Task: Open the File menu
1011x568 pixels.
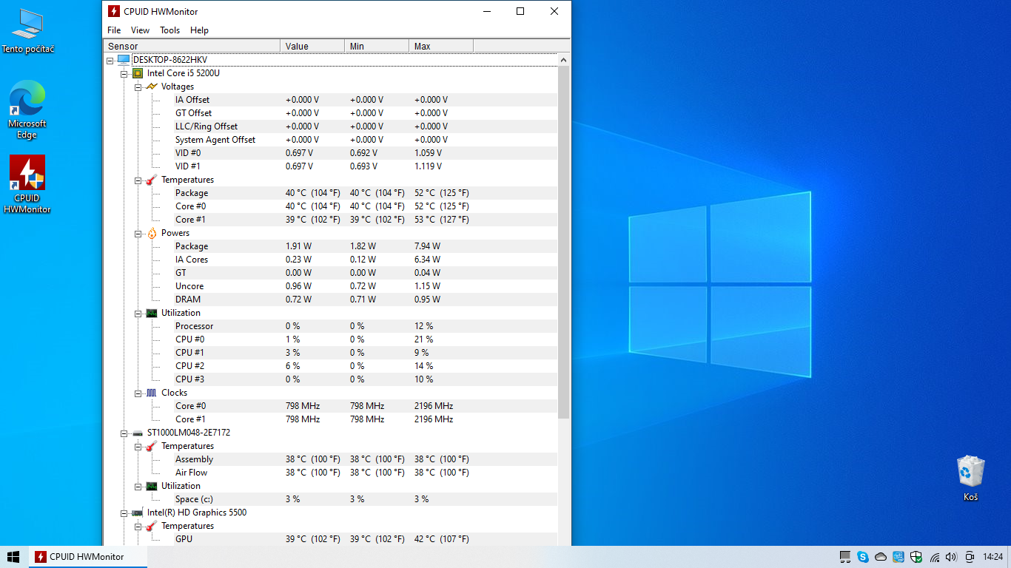Action: [114, 30]
